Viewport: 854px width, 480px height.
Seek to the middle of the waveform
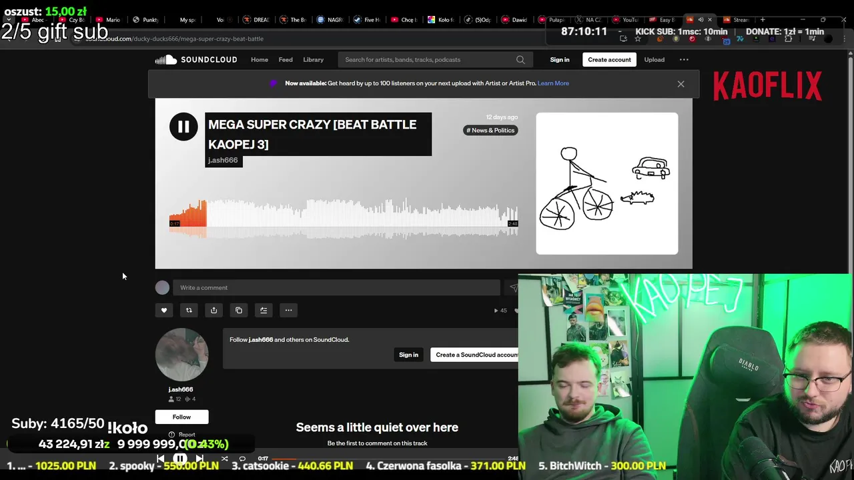[344, 217]
